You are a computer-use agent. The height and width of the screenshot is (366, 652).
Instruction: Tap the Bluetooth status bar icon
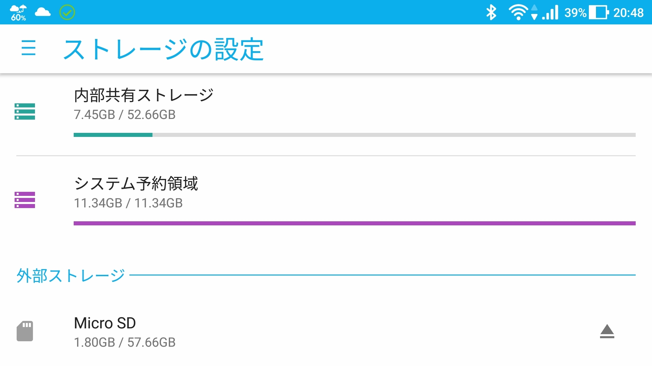[491, 13]
